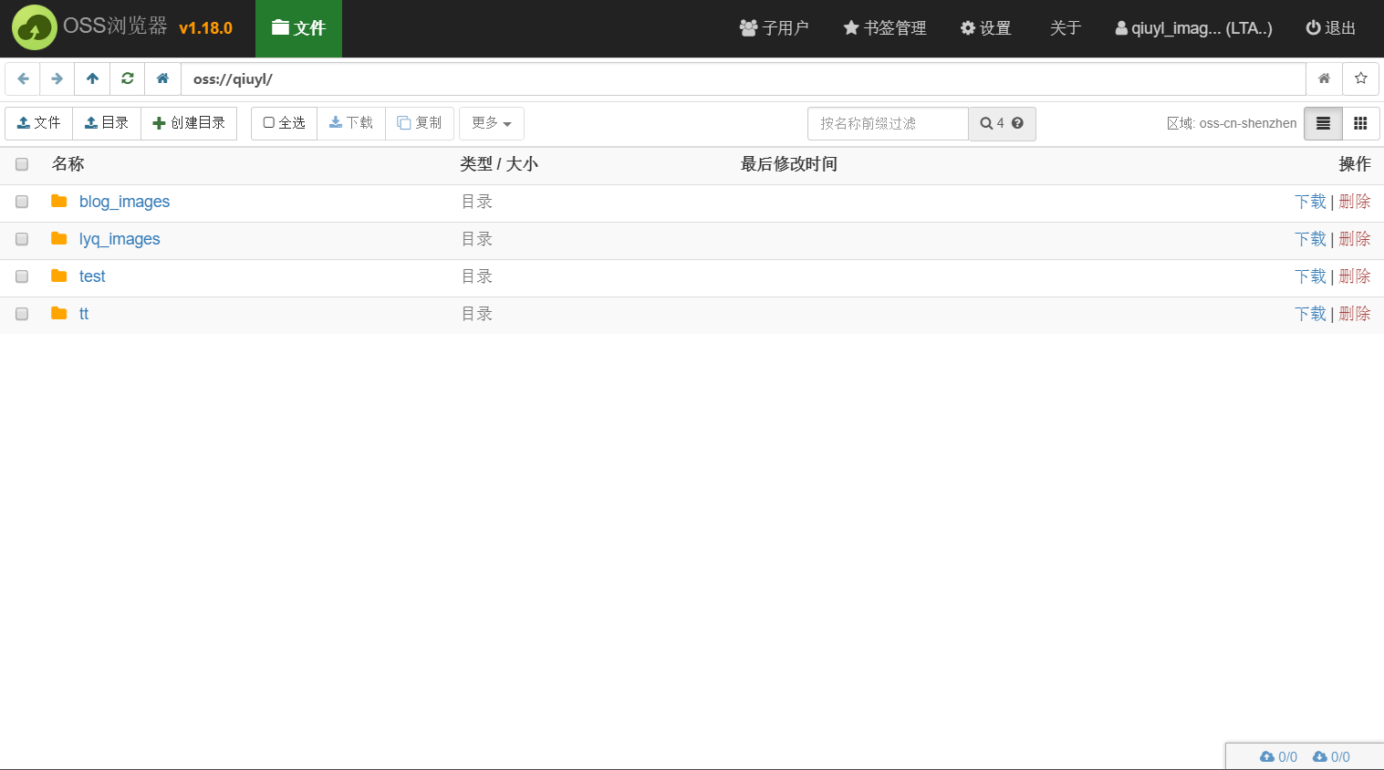Click the 最后修改时间 column header
Image resolution: width=1384 pixels, height=770 pixels.
tap(789, 164)
